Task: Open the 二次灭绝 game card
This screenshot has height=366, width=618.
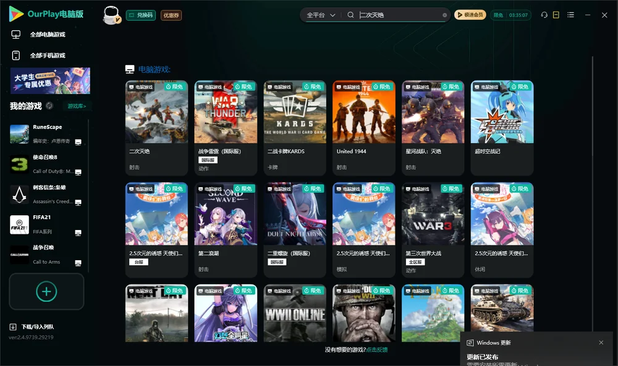Action: point(156,128)
